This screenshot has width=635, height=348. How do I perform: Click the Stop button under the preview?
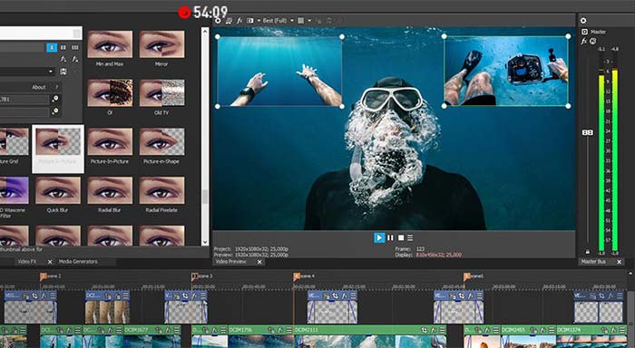[x=401, y=237]
